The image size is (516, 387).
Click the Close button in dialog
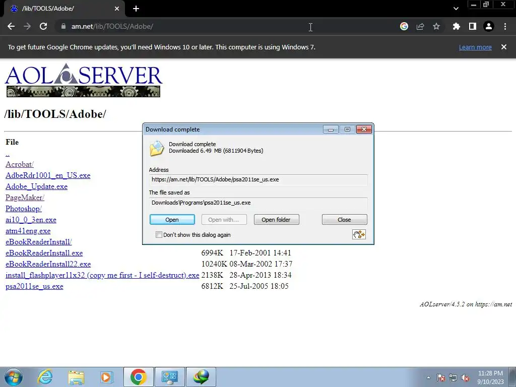click(344, 220)
